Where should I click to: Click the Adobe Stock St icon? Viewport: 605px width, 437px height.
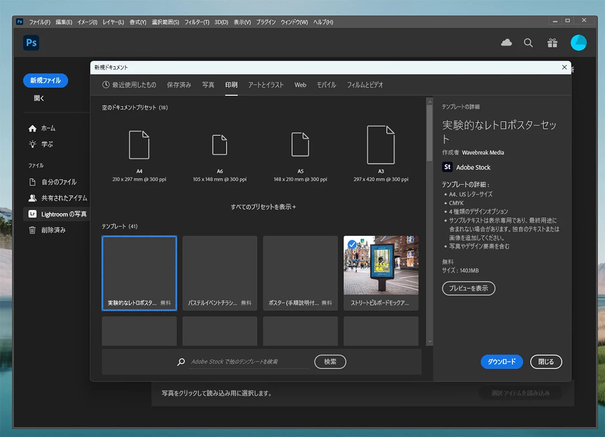click(x=447, y=167)
